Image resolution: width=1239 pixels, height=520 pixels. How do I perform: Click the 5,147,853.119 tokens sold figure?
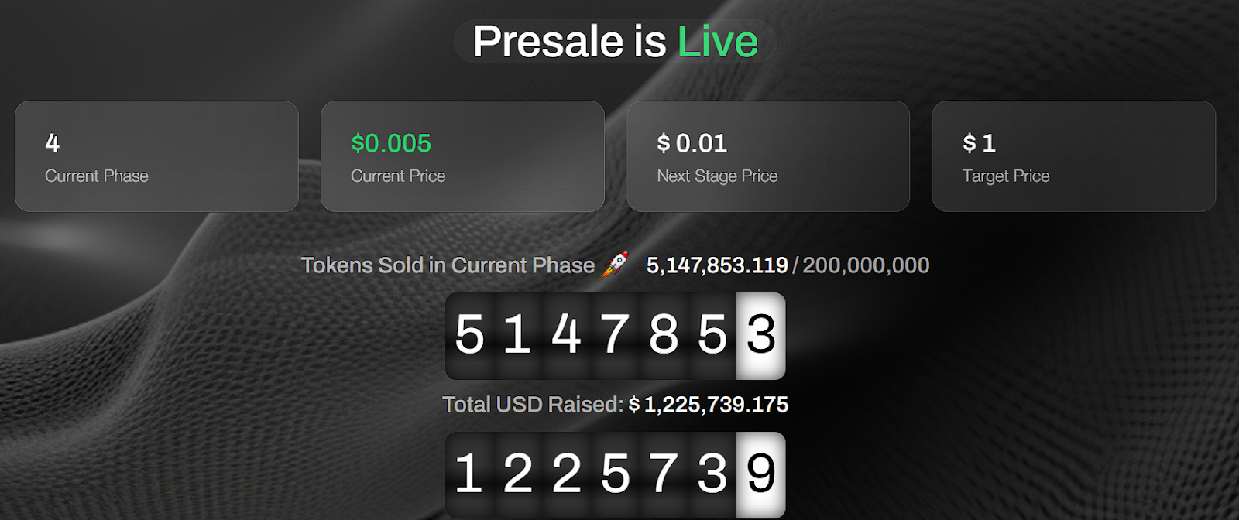coord(717,265)
